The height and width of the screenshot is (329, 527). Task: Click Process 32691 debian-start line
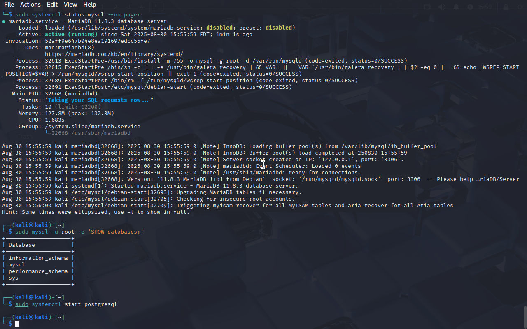point(154,87)
